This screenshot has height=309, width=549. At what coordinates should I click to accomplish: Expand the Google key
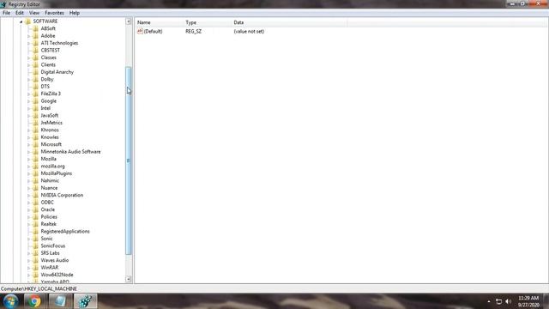pos(28,101)
